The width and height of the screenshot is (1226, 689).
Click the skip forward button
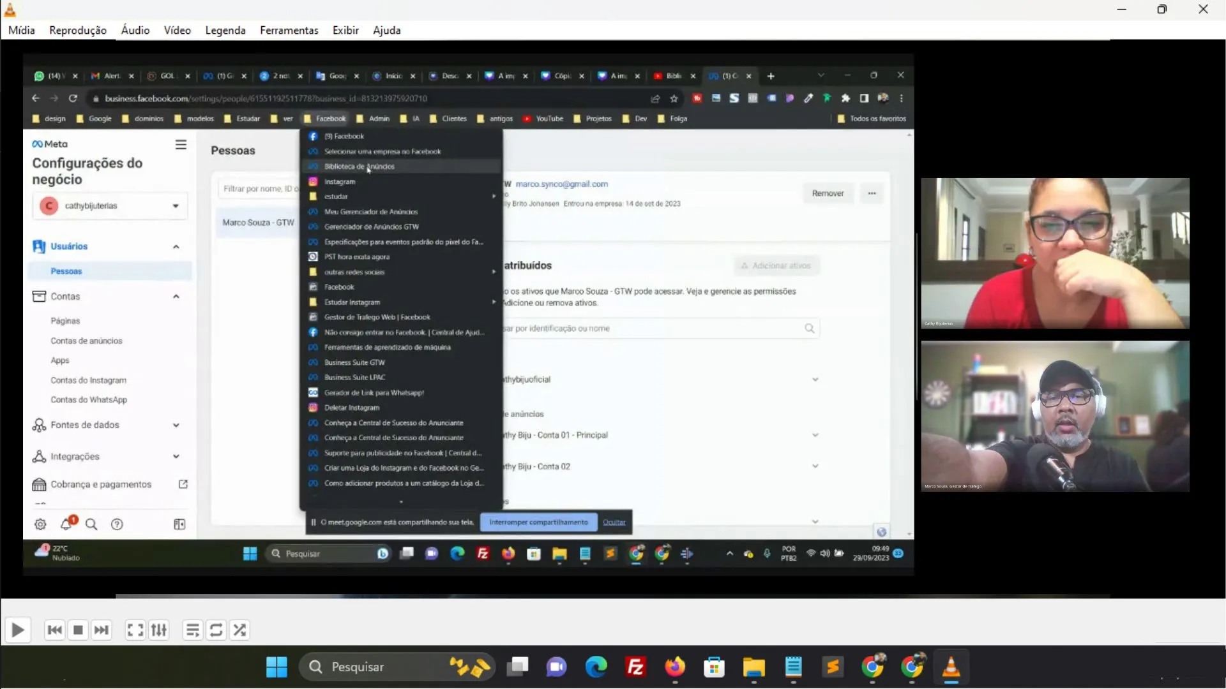tap(101, 629)
